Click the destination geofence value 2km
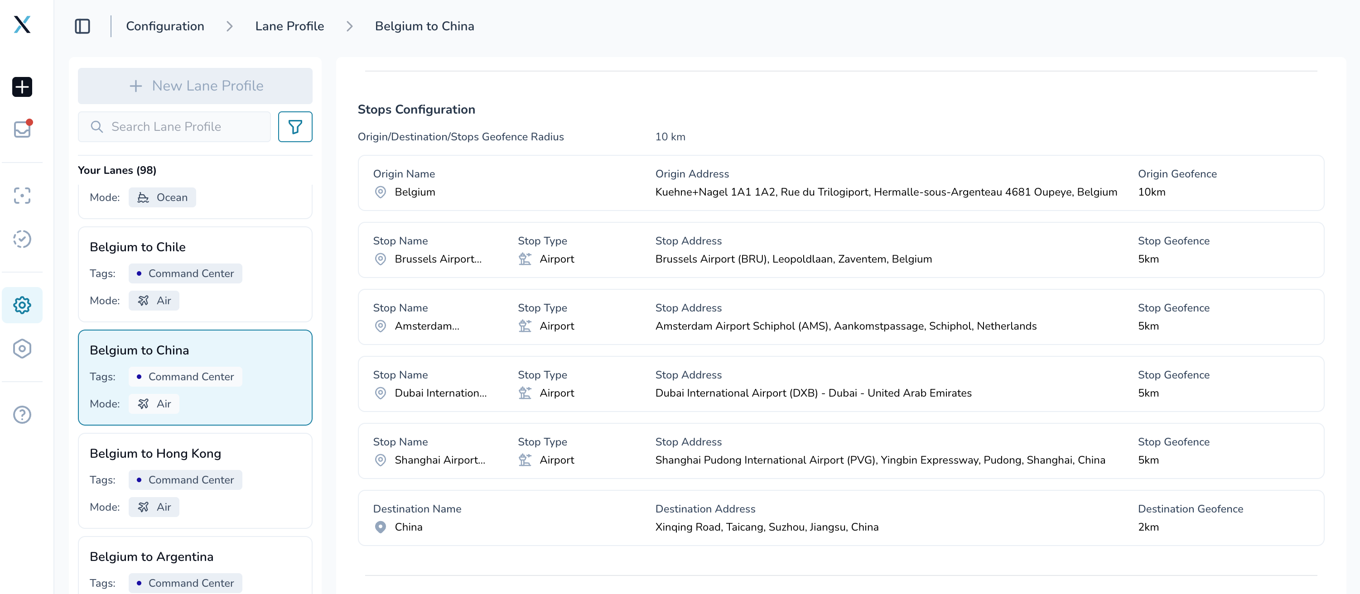 [1148, 527]
